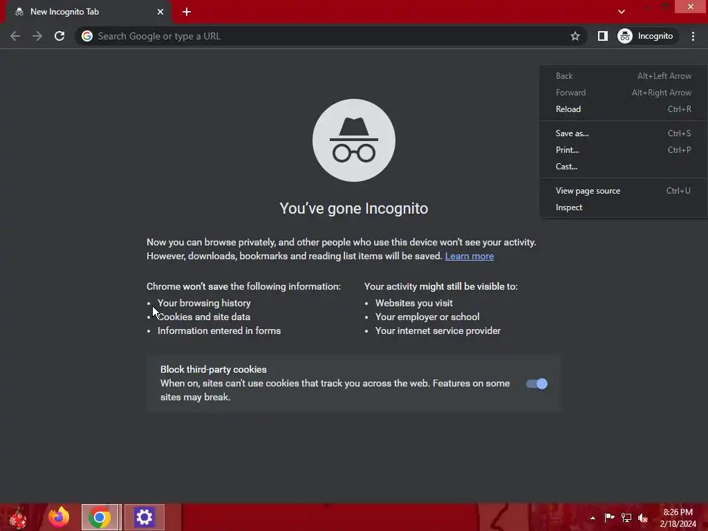The width and height of the screenshot is (708, 531).
Task: Open a new tab with plus icon
Action: tap(187, 12)
